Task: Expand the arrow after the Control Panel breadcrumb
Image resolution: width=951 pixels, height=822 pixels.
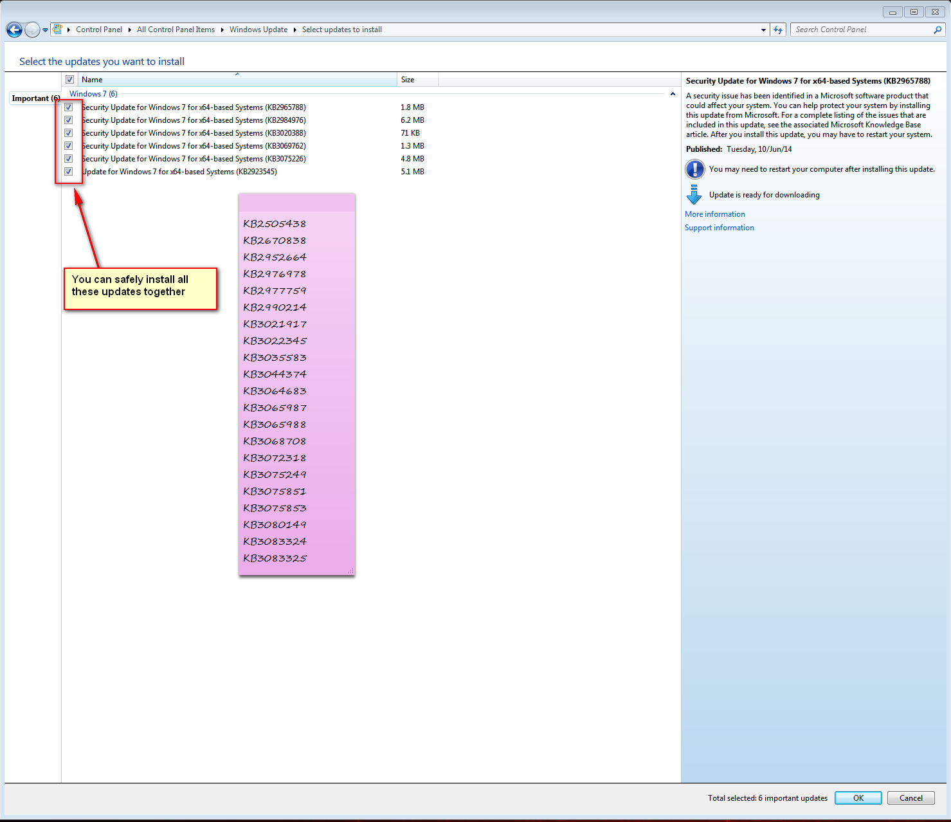Action: pos(129,30)
